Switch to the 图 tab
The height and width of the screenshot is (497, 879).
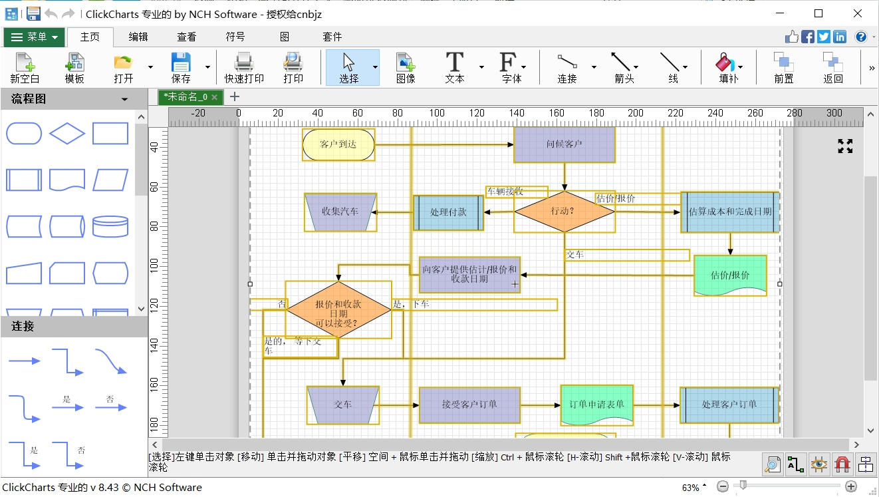(x=284, y=37)
